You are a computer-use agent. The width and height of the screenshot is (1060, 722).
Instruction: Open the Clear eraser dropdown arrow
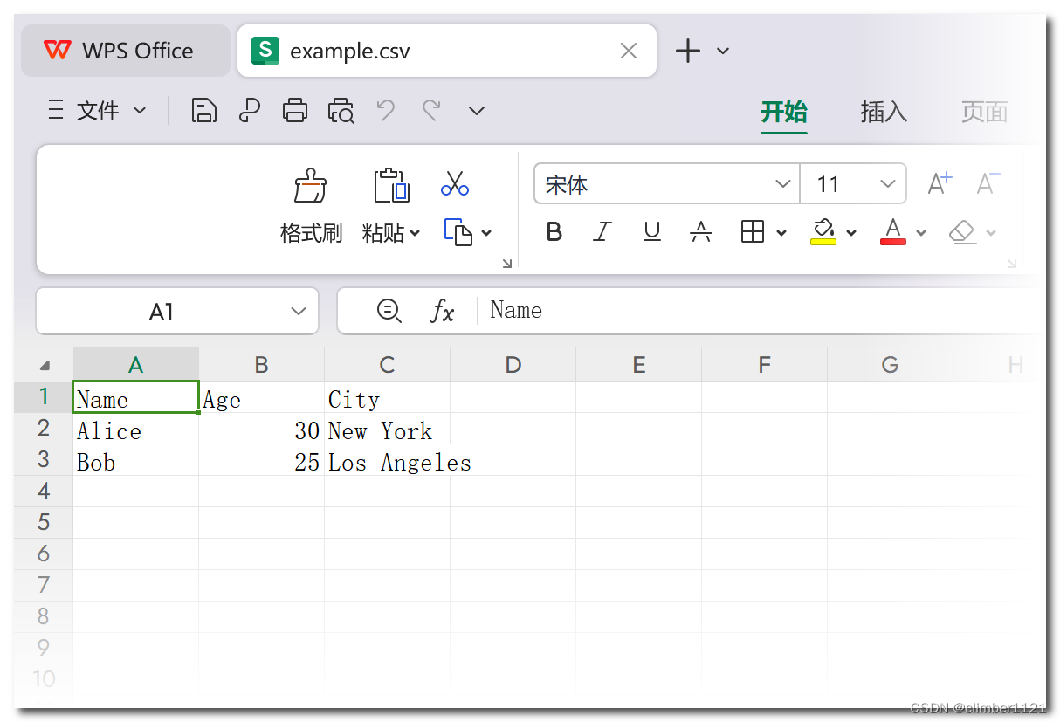991,233
